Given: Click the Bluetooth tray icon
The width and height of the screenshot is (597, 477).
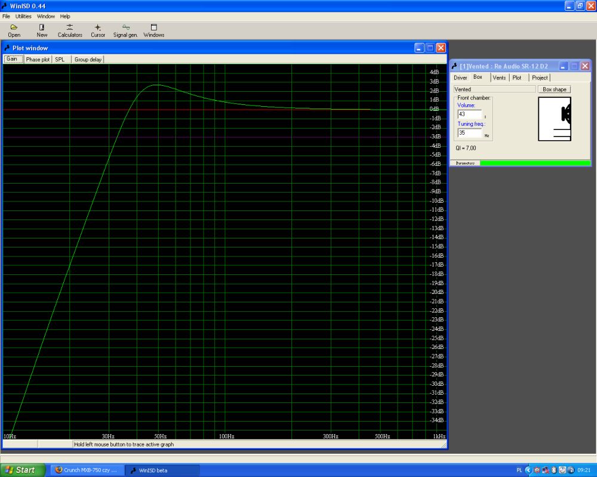Looking at the screenshot, I should [553, 470].
